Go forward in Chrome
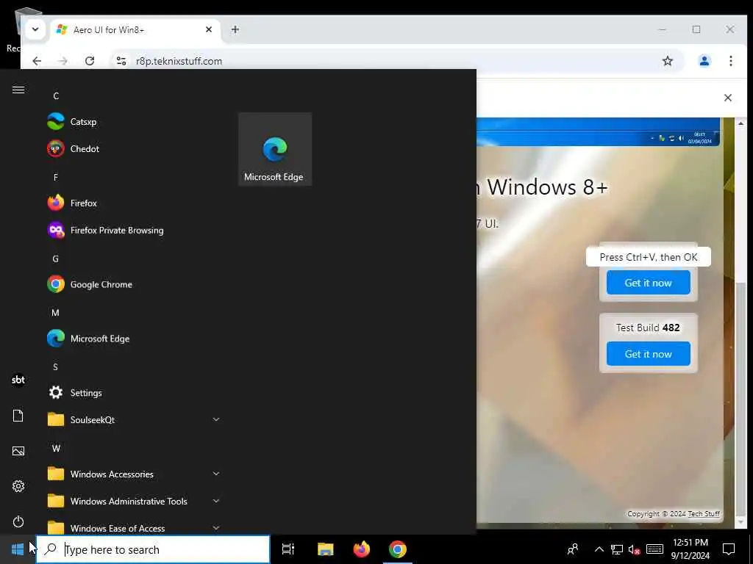The width and height of the screenshot is (753, 564). tap(63, 61)
